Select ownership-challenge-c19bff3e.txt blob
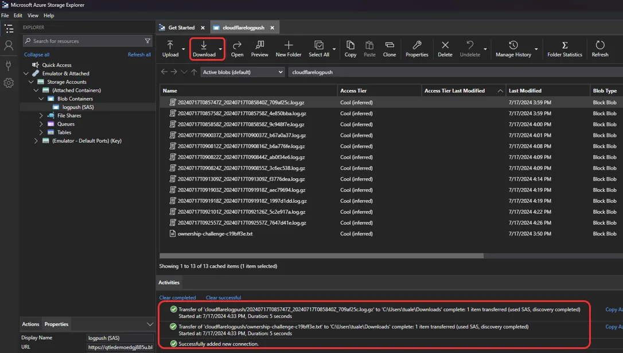Image resolution: width=623 pixels, height=353 pixels. click(x=215, y=234)
